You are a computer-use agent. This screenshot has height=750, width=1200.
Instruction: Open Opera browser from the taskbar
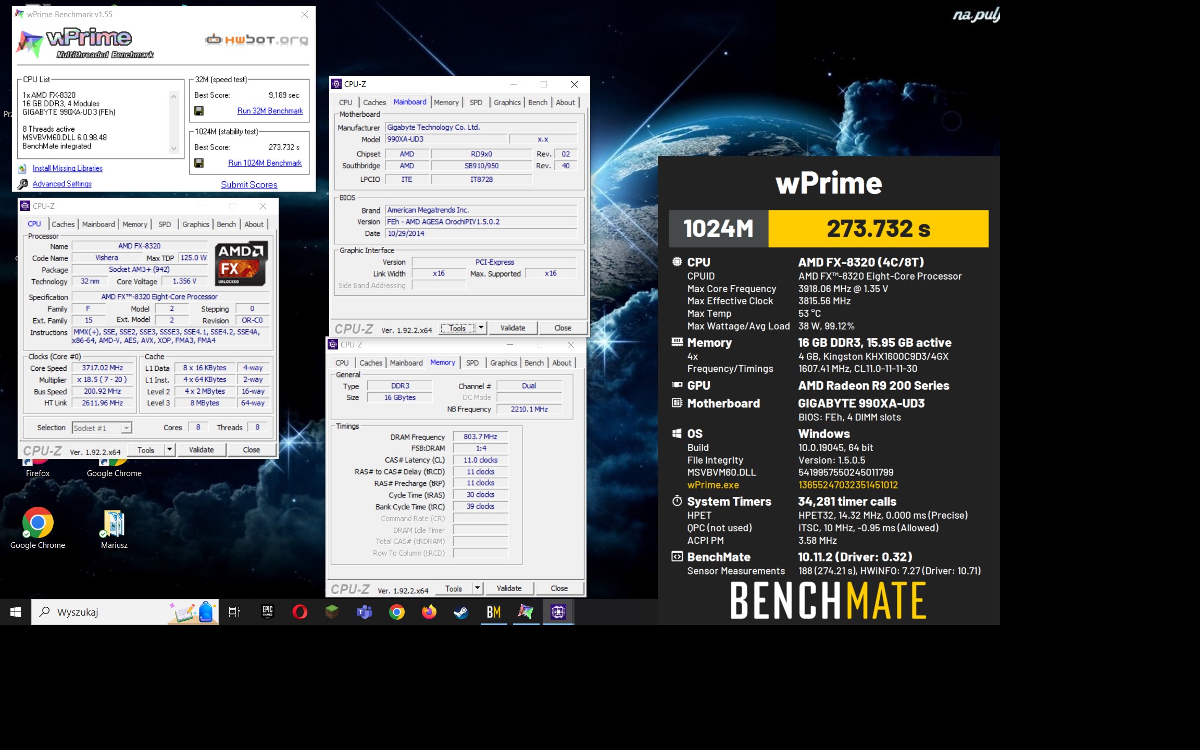300,612
